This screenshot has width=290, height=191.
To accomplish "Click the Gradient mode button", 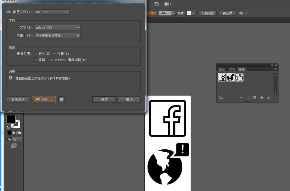I will (x=14, y=133).
